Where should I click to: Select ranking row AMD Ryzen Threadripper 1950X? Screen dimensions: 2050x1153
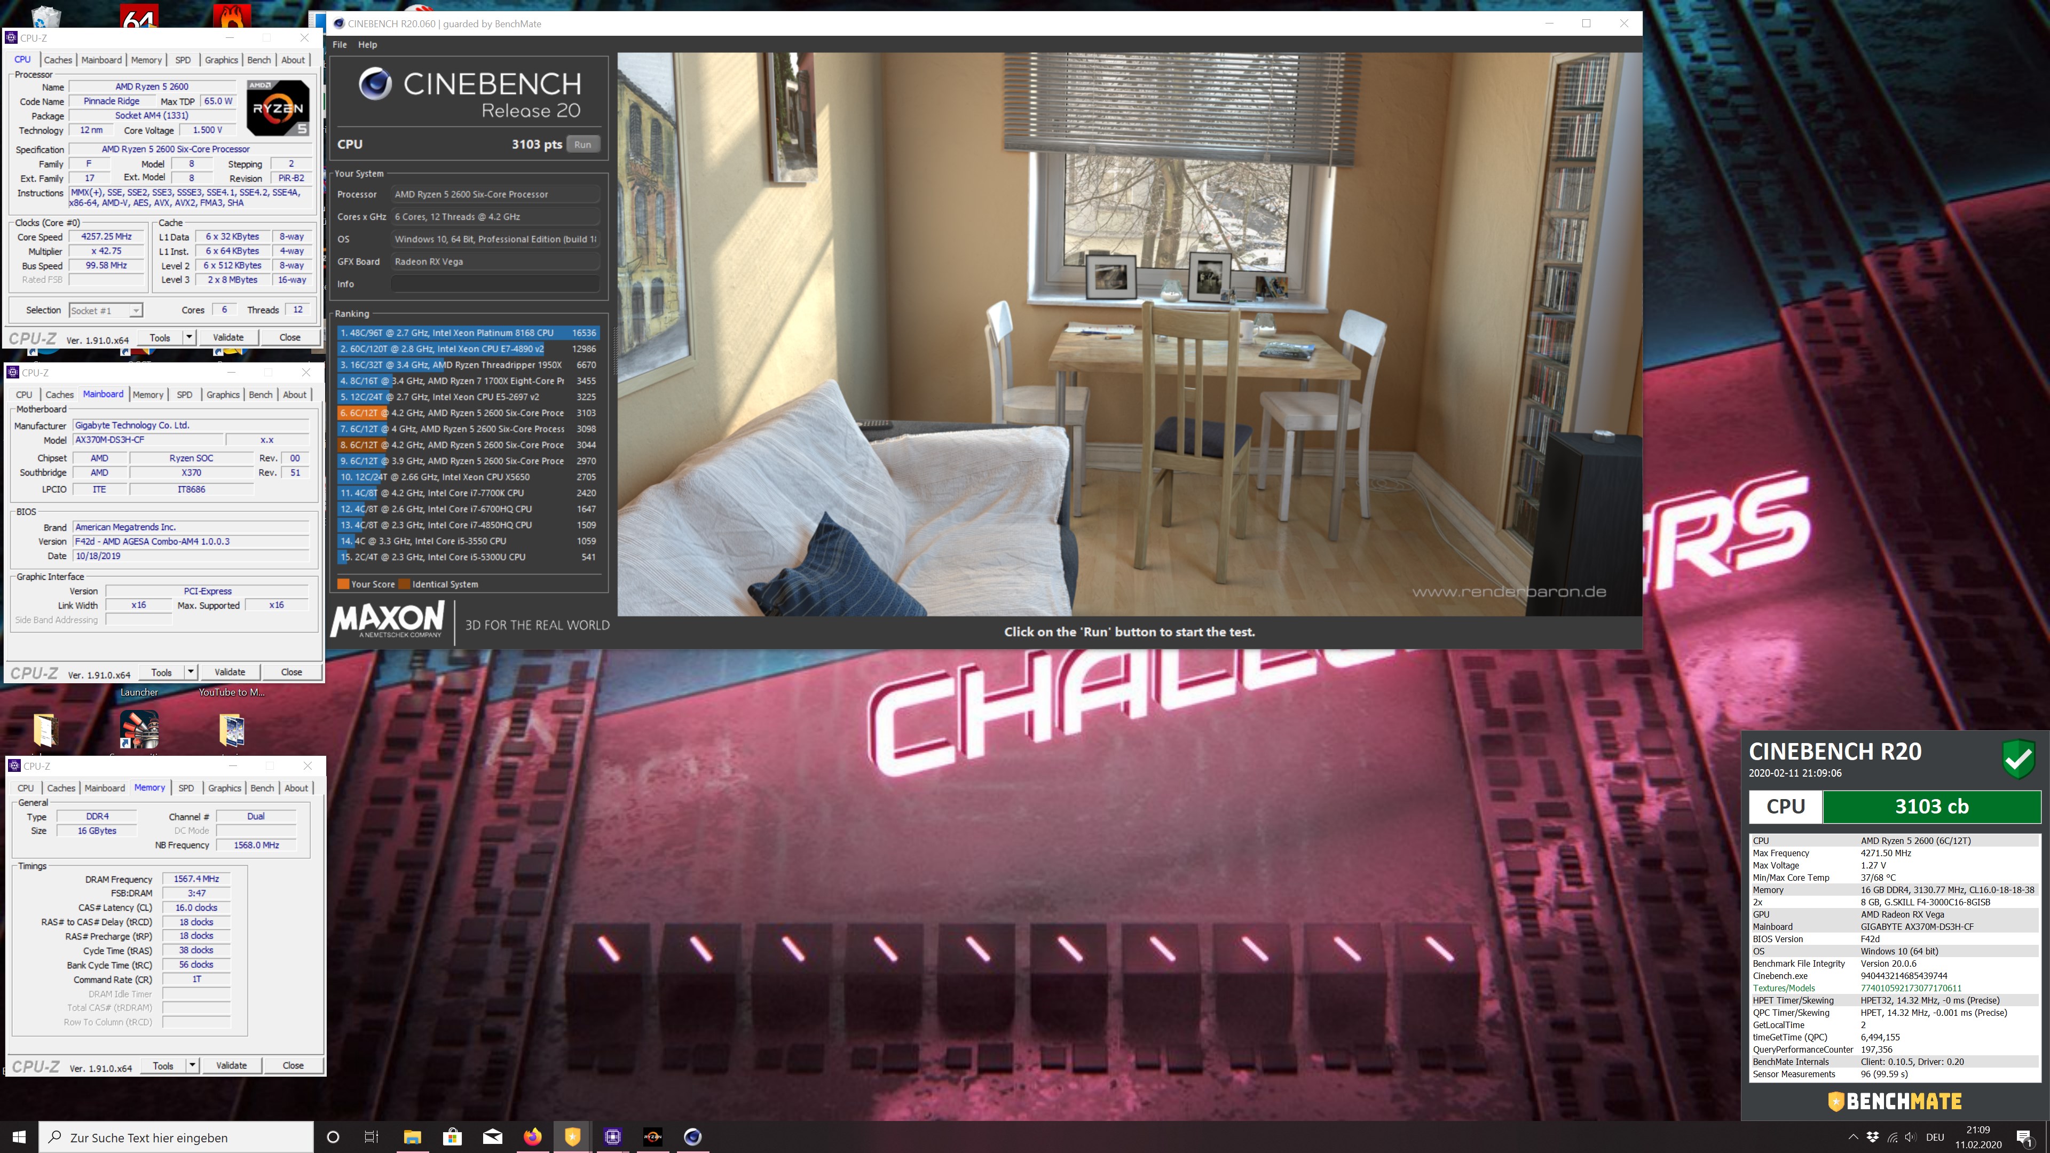click(468, 365)
